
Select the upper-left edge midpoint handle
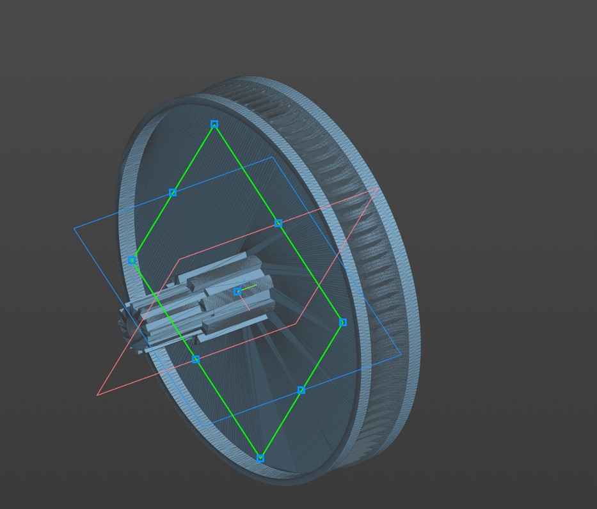click(173, 192)
